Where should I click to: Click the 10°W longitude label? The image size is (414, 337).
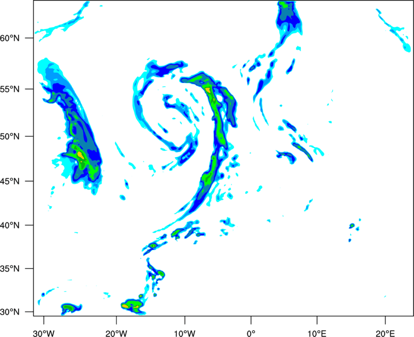pyautogui.click(x=185, y=333)
